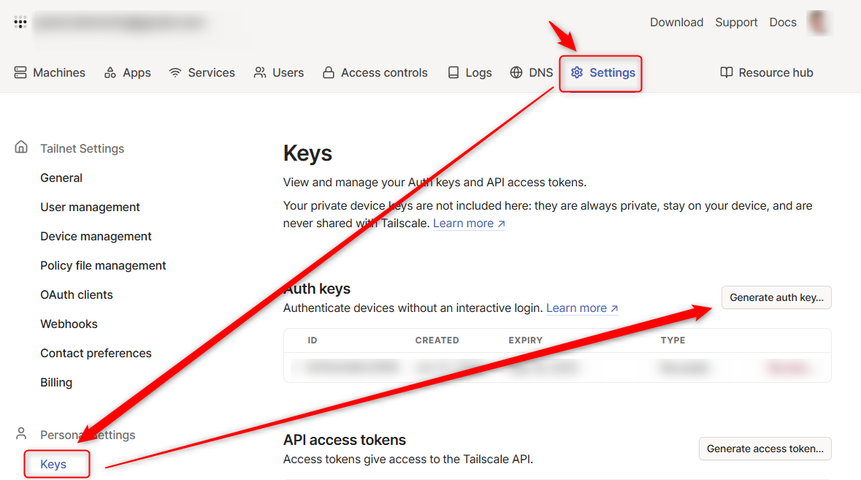This screenshot has height=480, width=861.
Task: Click the Settings gear icon
Action: coord(577,72)
